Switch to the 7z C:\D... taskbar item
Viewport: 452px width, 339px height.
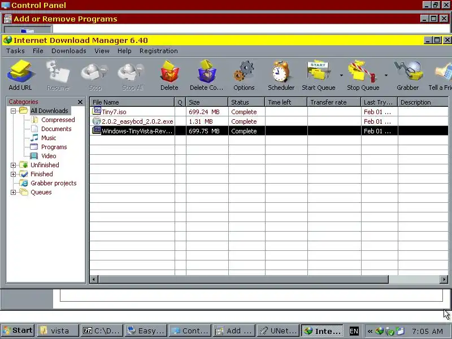102,331
